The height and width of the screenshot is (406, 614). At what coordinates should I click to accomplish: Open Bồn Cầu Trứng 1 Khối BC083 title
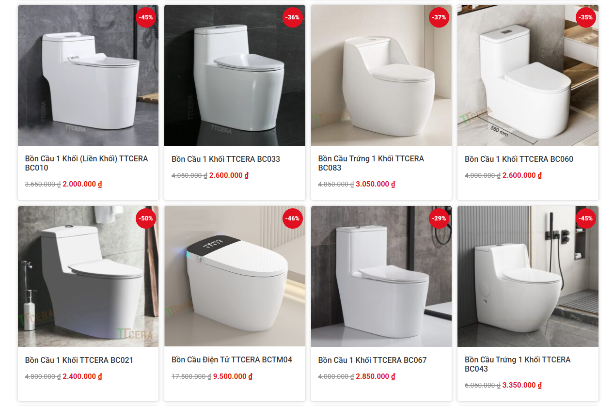[371, 163]
